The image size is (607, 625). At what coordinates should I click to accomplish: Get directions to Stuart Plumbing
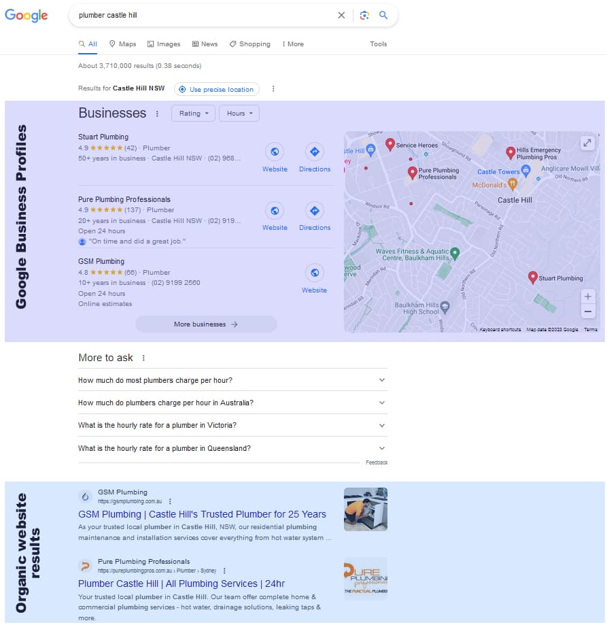(314, 152)
